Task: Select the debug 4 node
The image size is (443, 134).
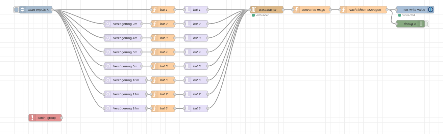Action: [410, 24]
